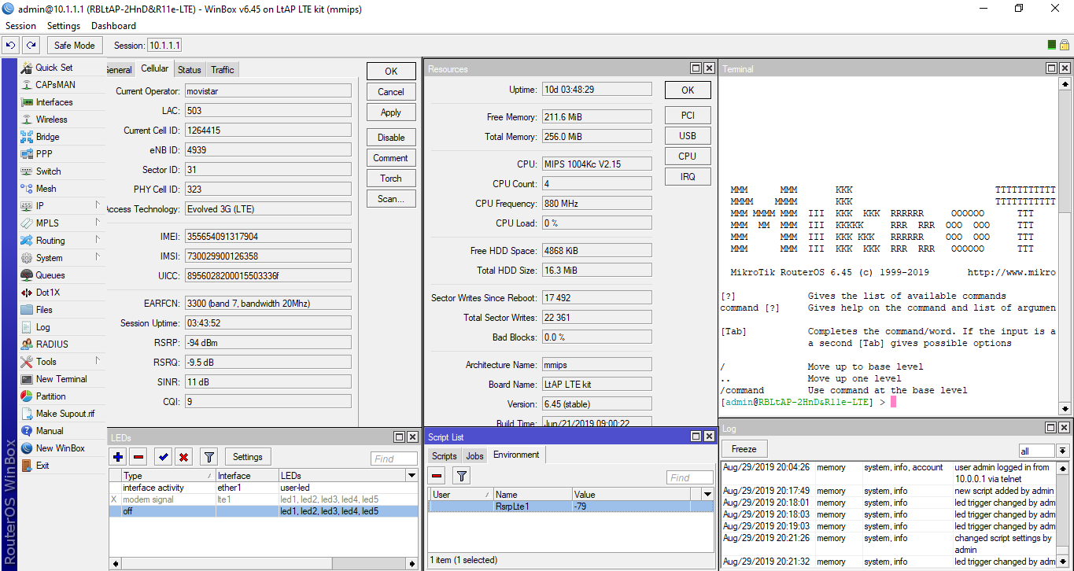Image resolution: width=1074 pixels, height=571 pixels.
Task: Switch to the Status tab
Action: (x=189, y=69)
